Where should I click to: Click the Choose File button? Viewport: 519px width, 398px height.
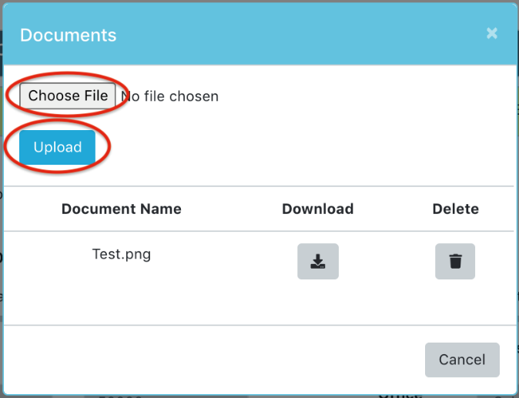pos(69,96)
